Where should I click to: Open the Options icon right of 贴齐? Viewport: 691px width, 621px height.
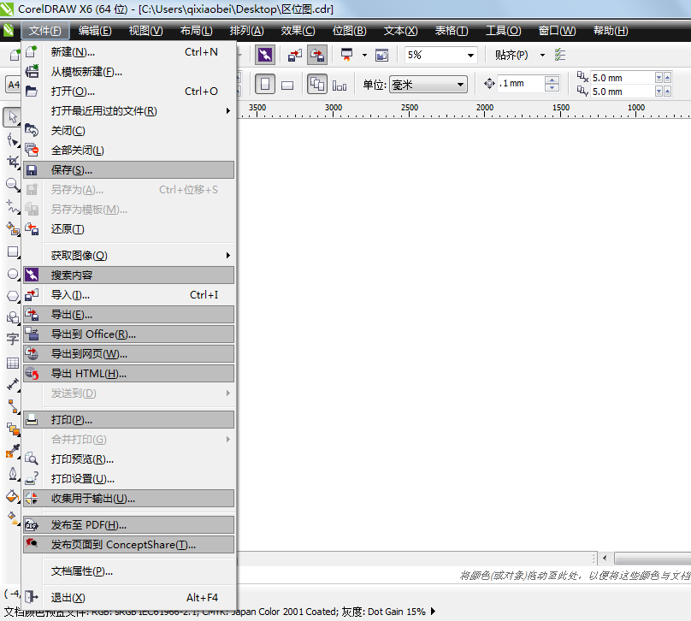tap(559, 55)
